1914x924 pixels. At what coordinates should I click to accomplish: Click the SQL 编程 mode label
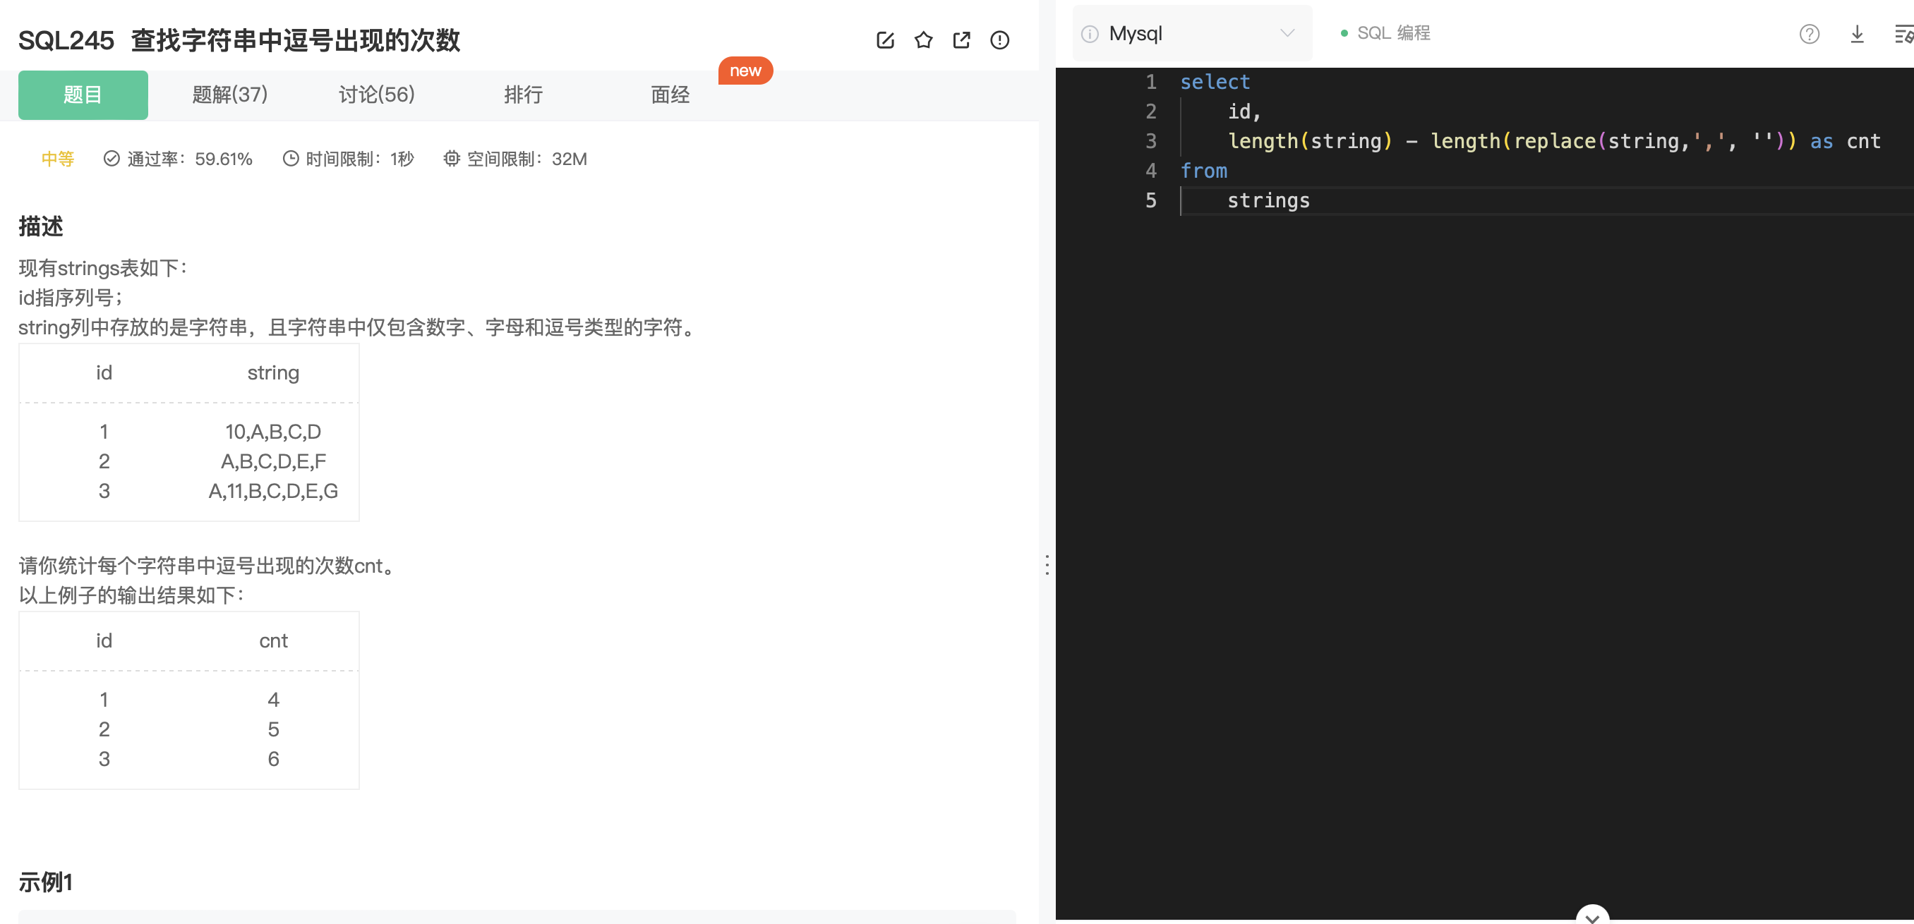(1392, 33)
